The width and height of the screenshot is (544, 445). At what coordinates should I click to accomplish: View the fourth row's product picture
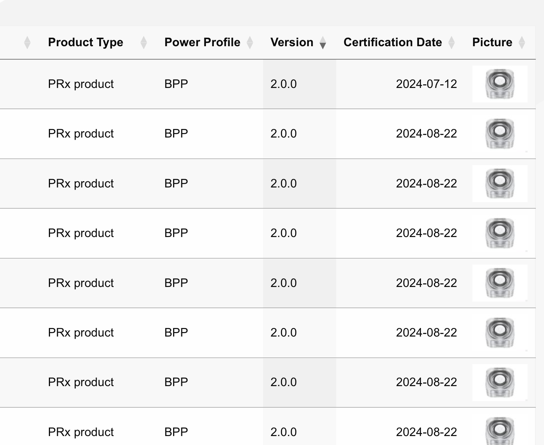click(x=500, y=233)
